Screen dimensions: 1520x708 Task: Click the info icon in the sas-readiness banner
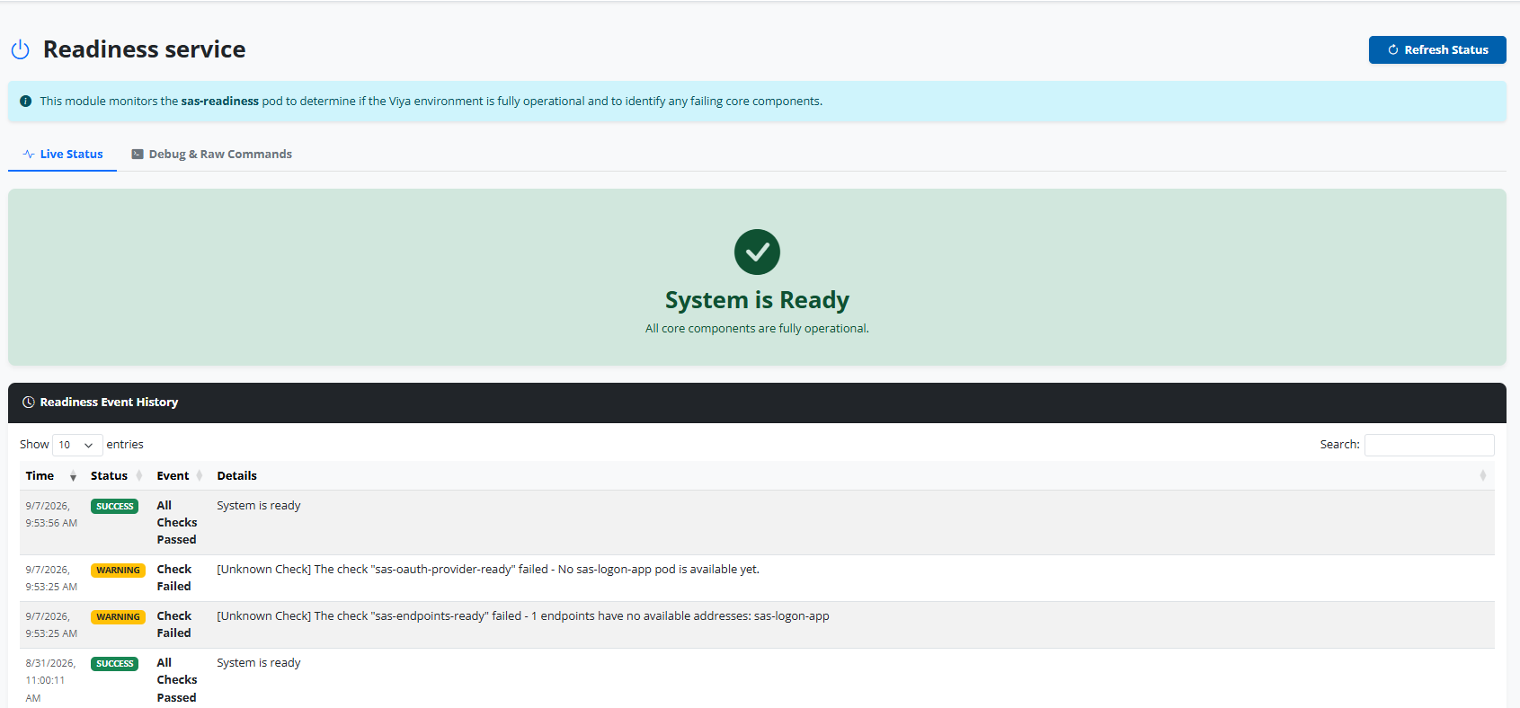25,102
